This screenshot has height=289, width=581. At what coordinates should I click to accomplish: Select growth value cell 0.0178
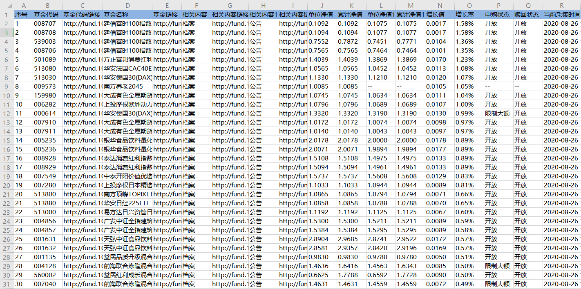click(439, 140)
